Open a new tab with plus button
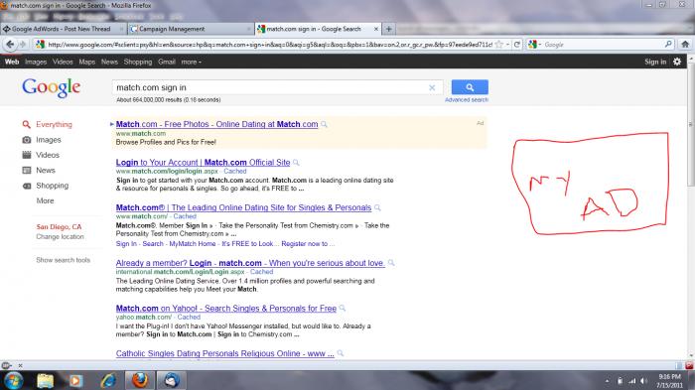Image resolution: width=695 pixels, height=390 pixels. [389, 29]
